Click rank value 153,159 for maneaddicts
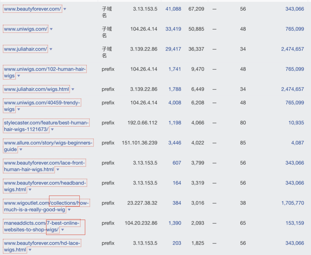This screenshot has height=255, width=311. coord(295,223)
